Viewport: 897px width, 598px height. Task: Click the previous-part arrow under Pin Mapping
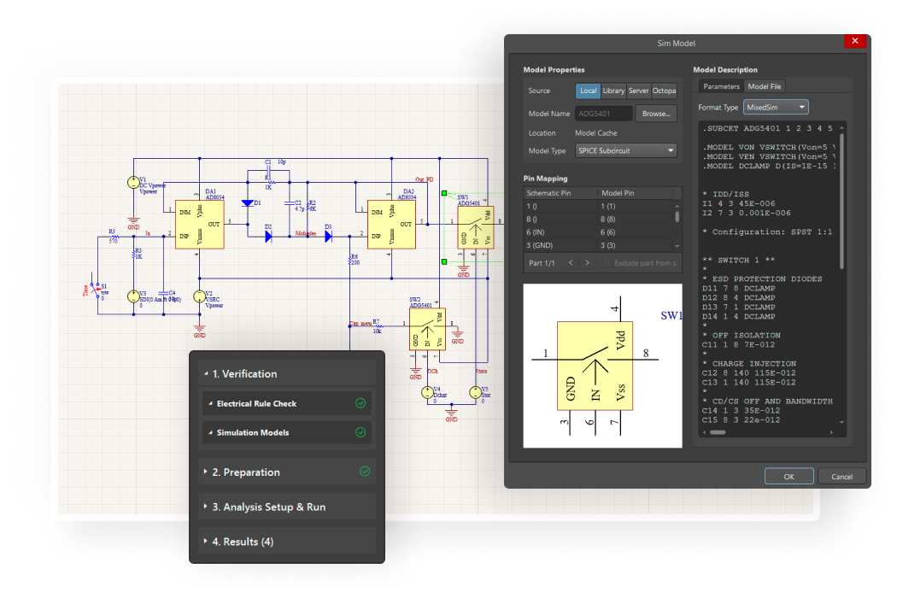(x=570, y=262)
